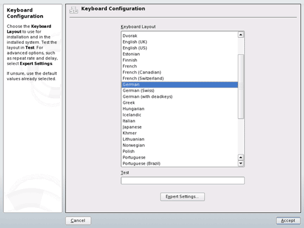
Task: Pick the French (Canadian) layout
Action: 179,72
